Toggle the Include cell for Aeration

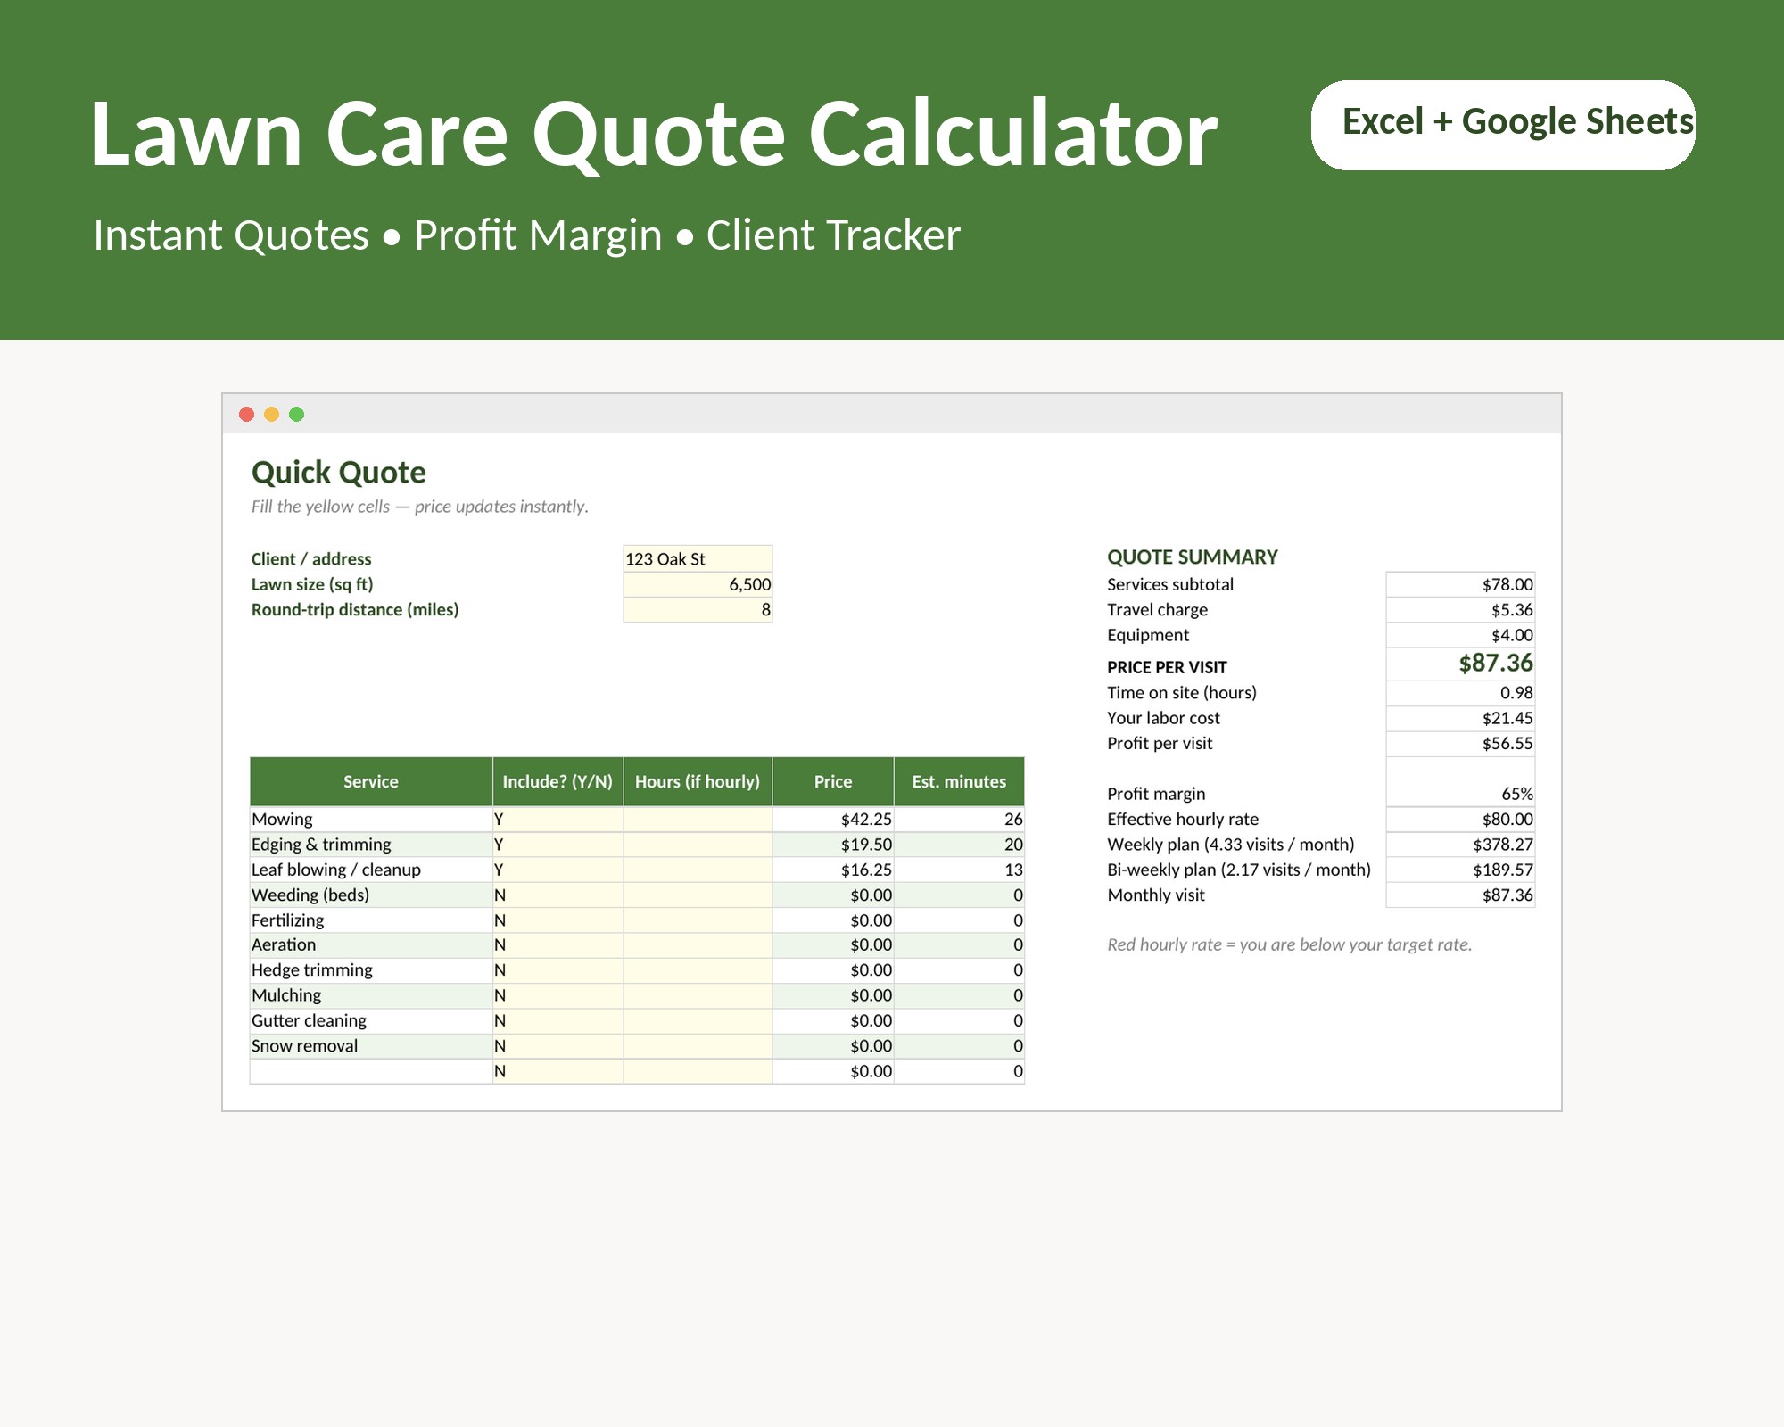point(557,944)
